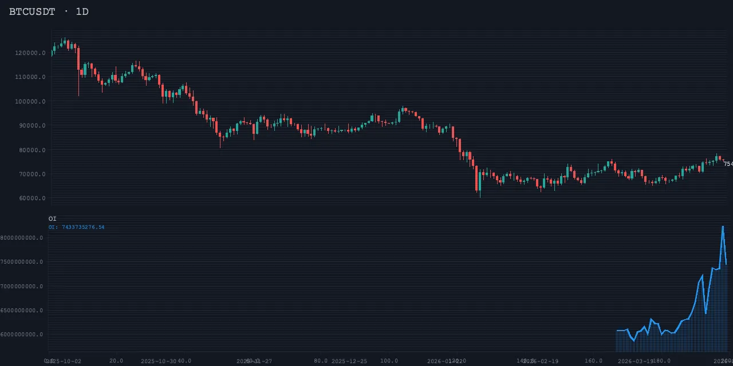Click the BTCUSDT · 1D chart title
This screenshot has height=366, width=733.
tap(49, 11)
